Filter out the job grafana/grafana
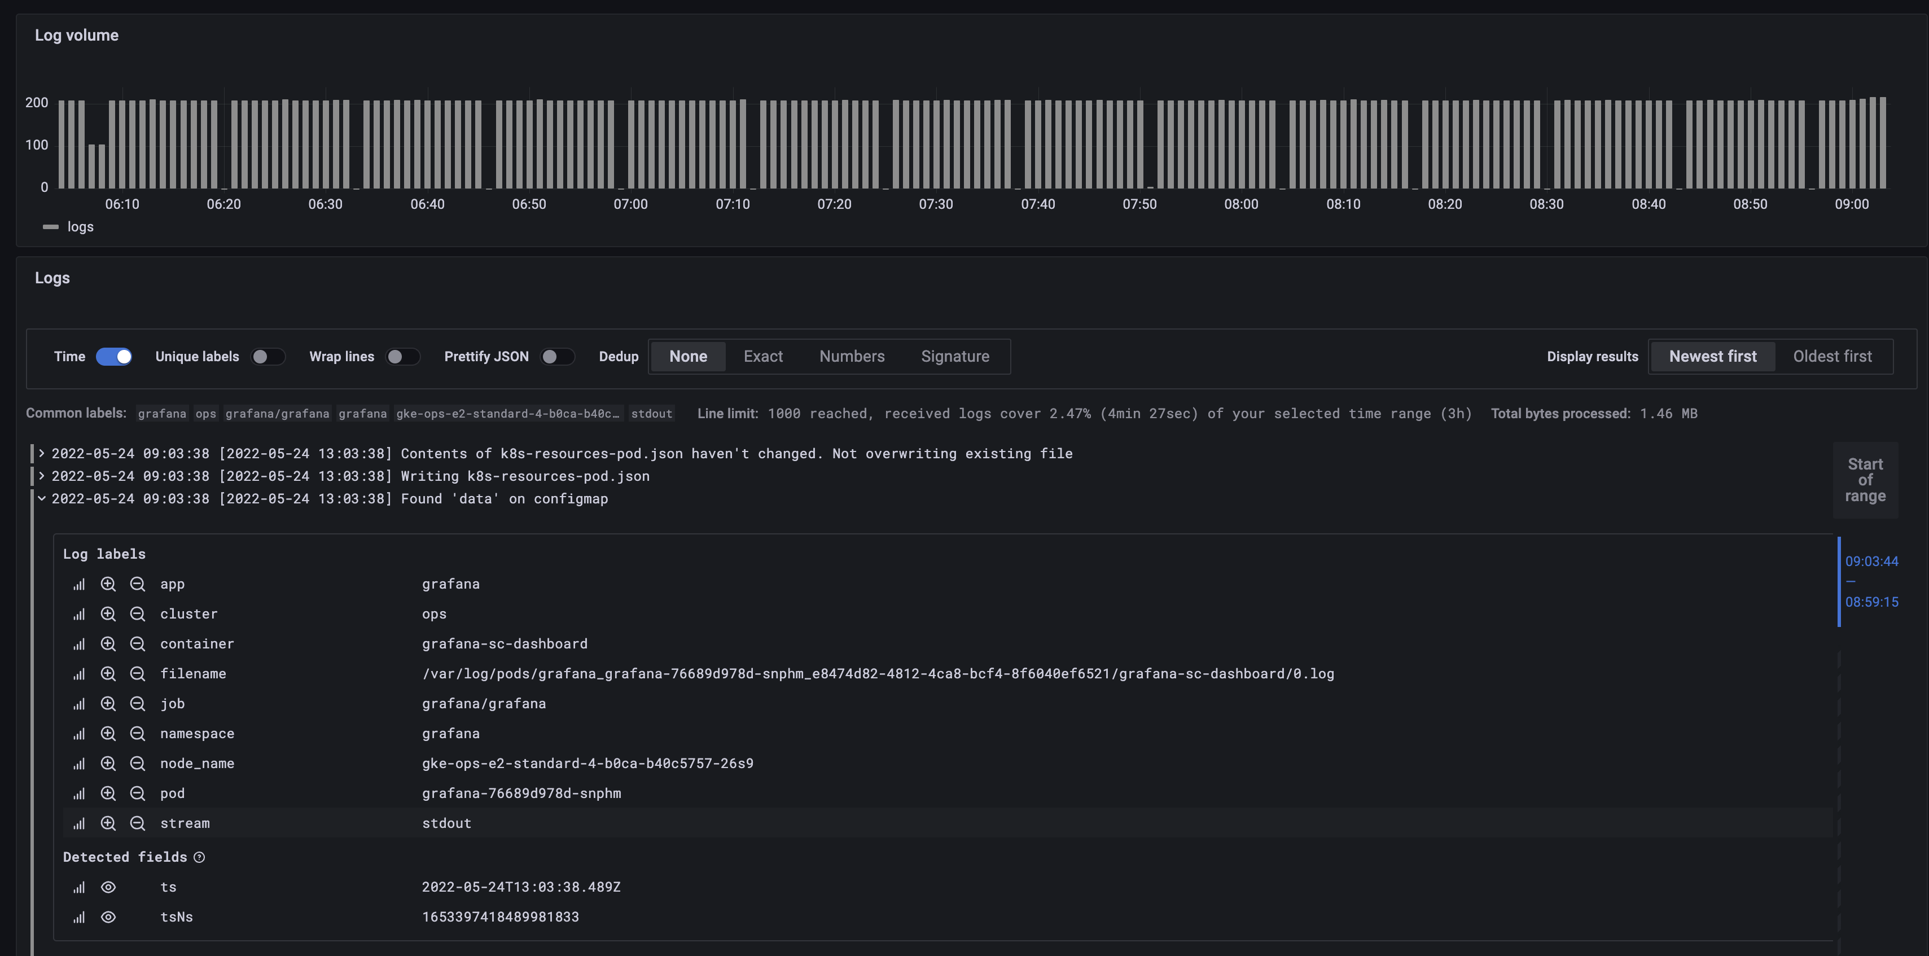This screenshot has height=956, width=1929. [x=138, y=704]
